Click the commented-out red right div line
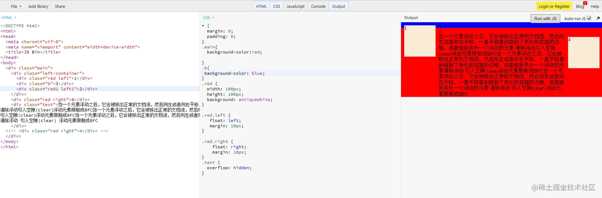602x198 pixels. [57, 131]
